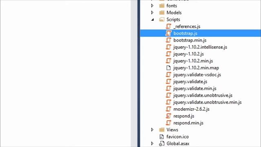Select jquery.validate.js file name
Viewport: 261px width, 147px height.
click(x=190, y=82)
